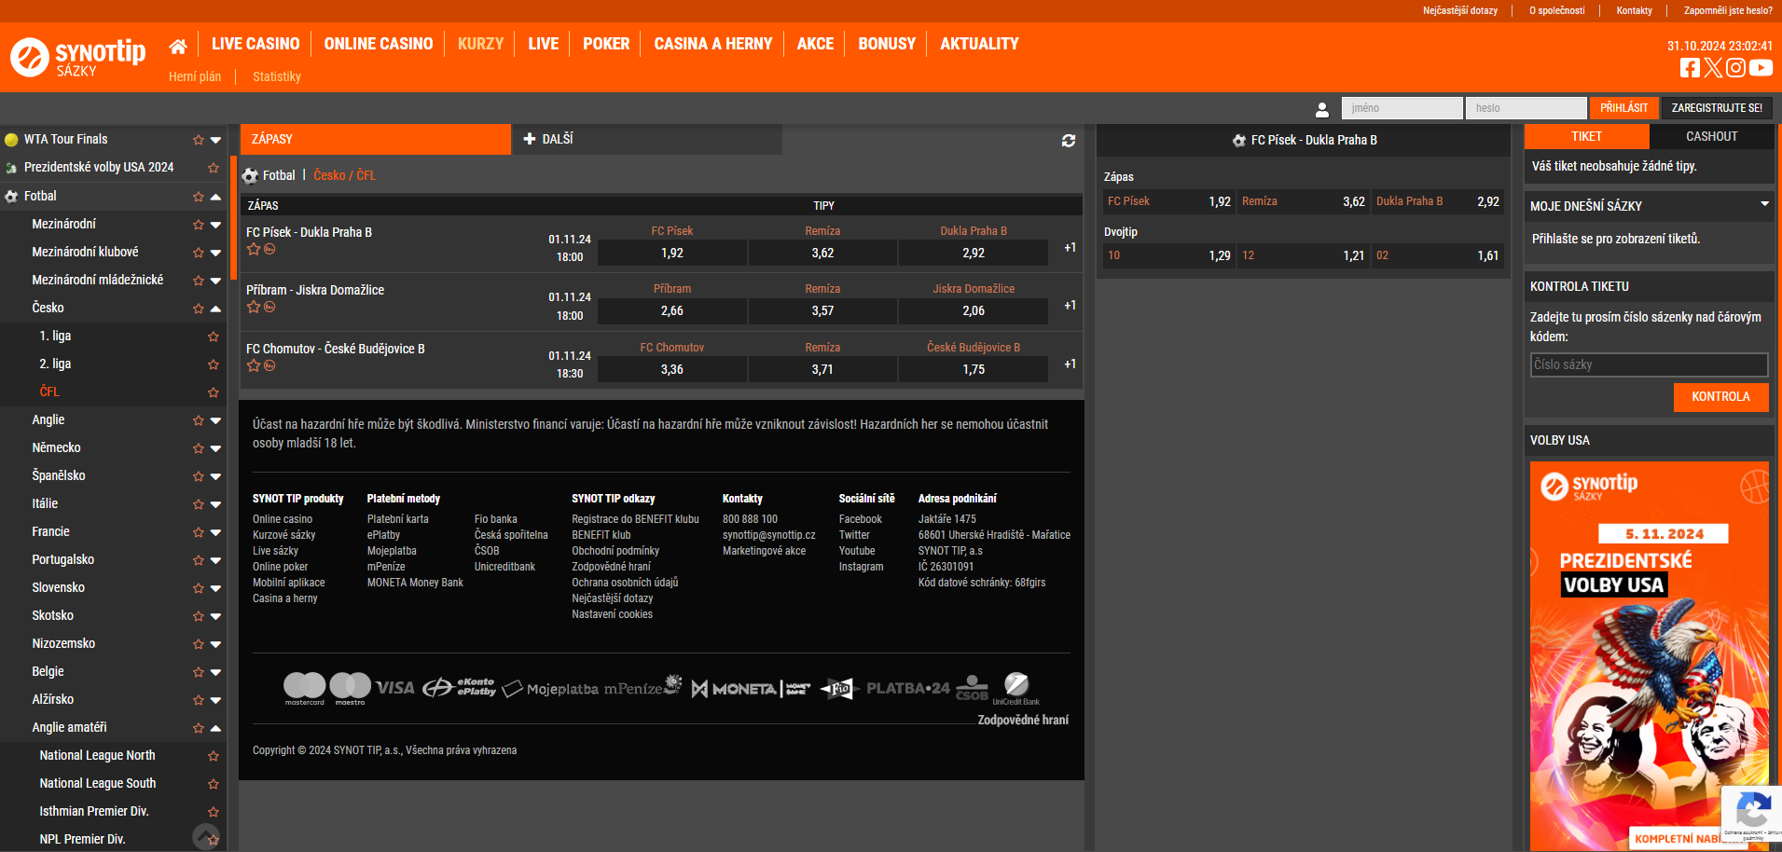Image resolution: width=1782 pixels, height=852 pixels.
Task: Expand the Německo country arrow
Action: (215, 448)
